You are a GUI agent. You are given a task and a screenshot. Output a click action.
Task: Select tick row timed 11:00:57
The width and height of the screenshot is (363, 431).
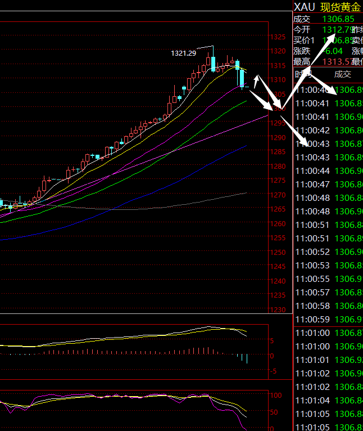[328, 293]
